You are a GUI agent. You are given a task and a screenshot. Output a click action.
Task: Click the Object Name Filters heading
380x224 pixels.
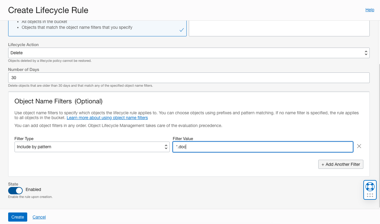pos(58,101)
